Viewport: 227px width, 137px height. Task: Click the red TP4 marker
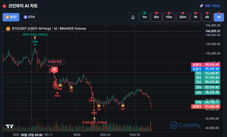[x=57, y=96]
